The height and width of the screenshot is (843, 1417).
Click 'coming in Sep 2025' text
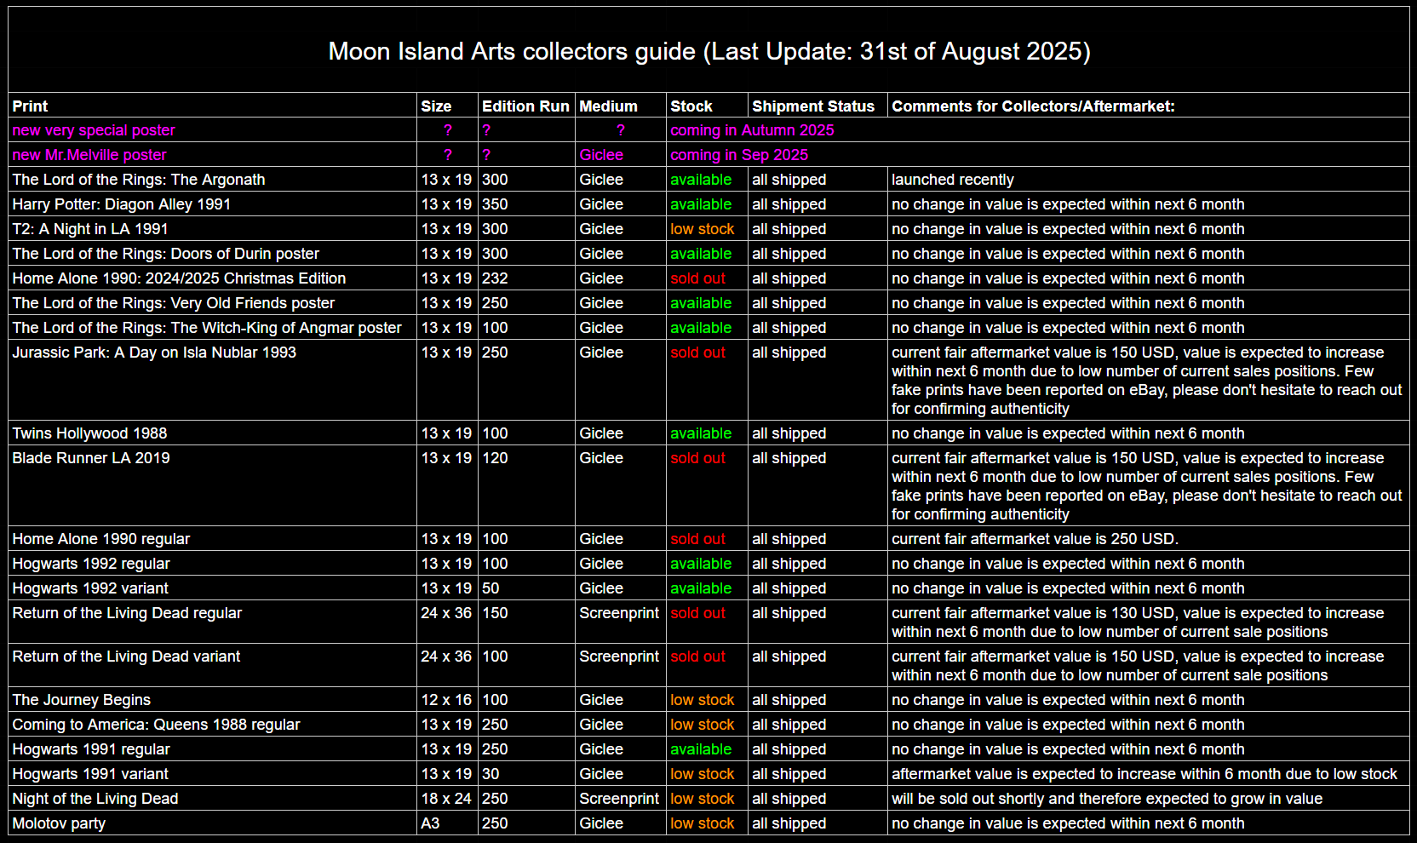tap(739, 155)
